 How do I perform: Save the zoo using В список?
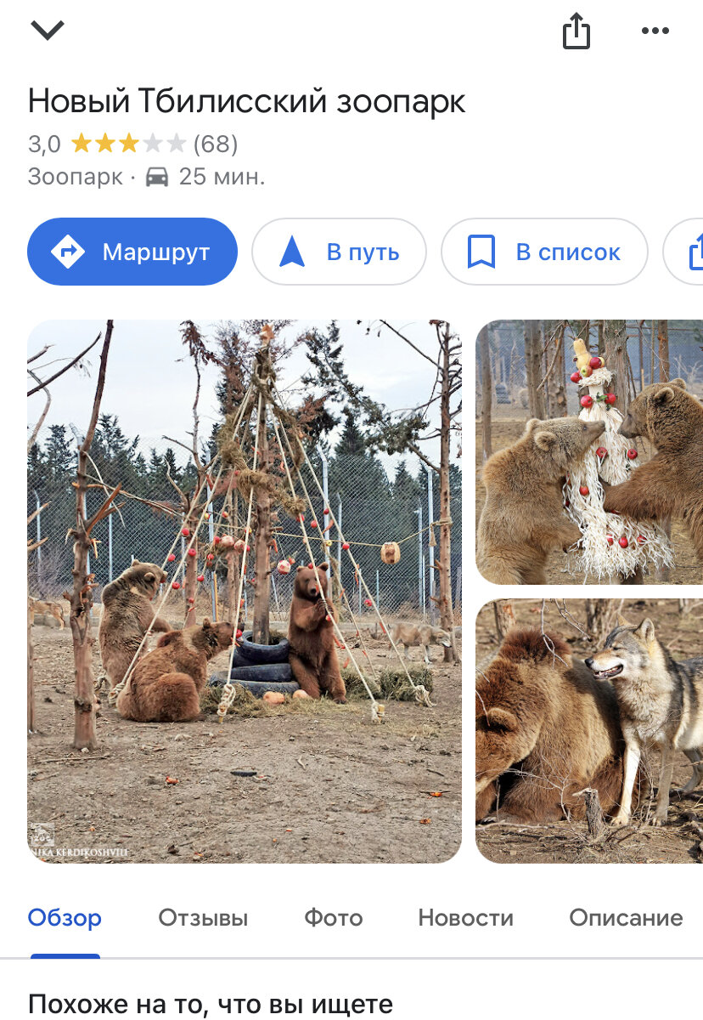[x=543, y=251]
